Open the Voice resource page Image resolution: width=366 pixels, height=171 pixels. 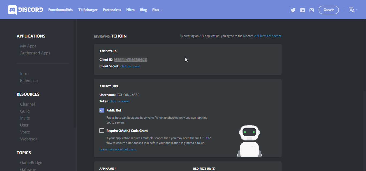tap(25, 132)
